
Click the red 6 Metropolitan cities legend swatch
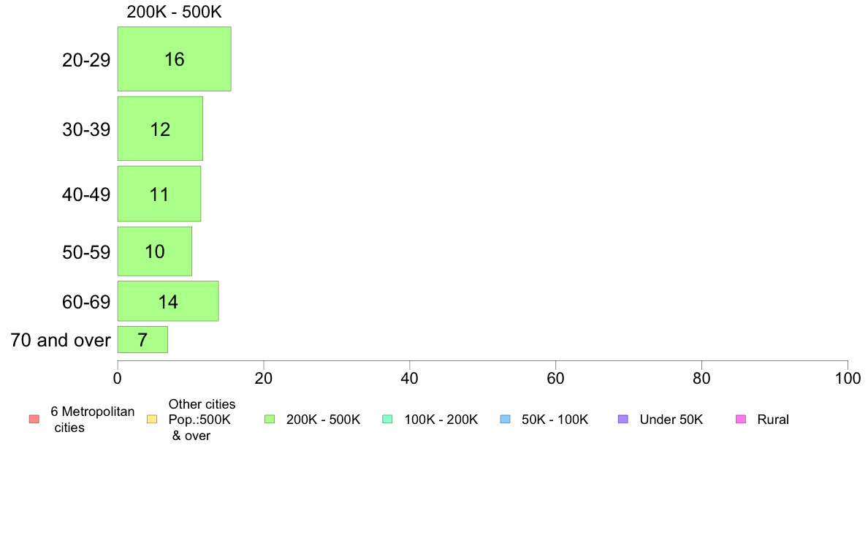pyautogui.click(x=34, y=420)
